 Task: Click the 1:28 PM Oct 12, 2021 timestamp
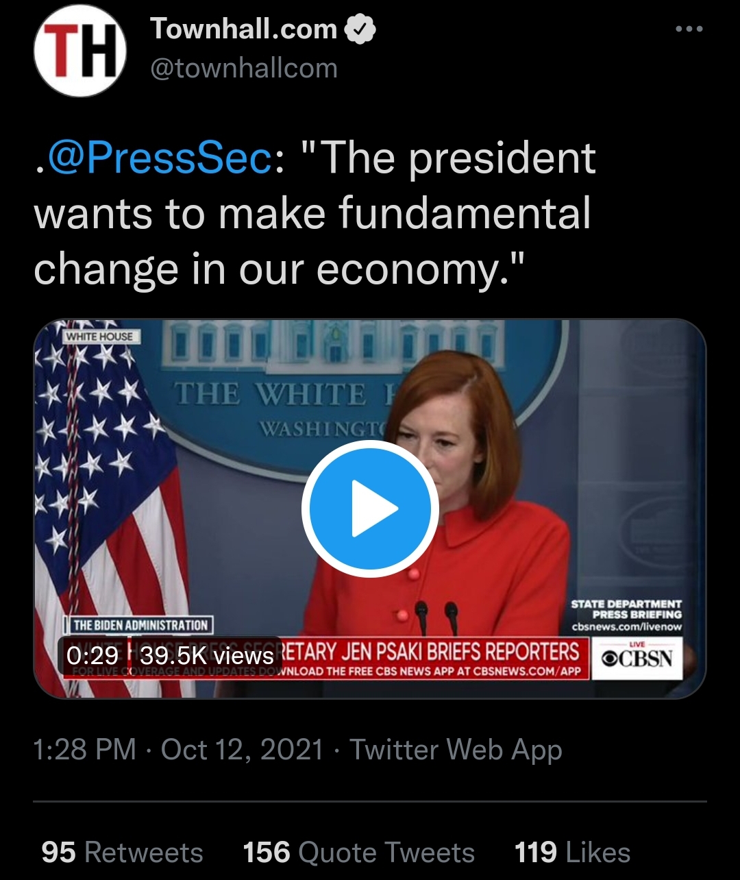click(x=178, y=749)
